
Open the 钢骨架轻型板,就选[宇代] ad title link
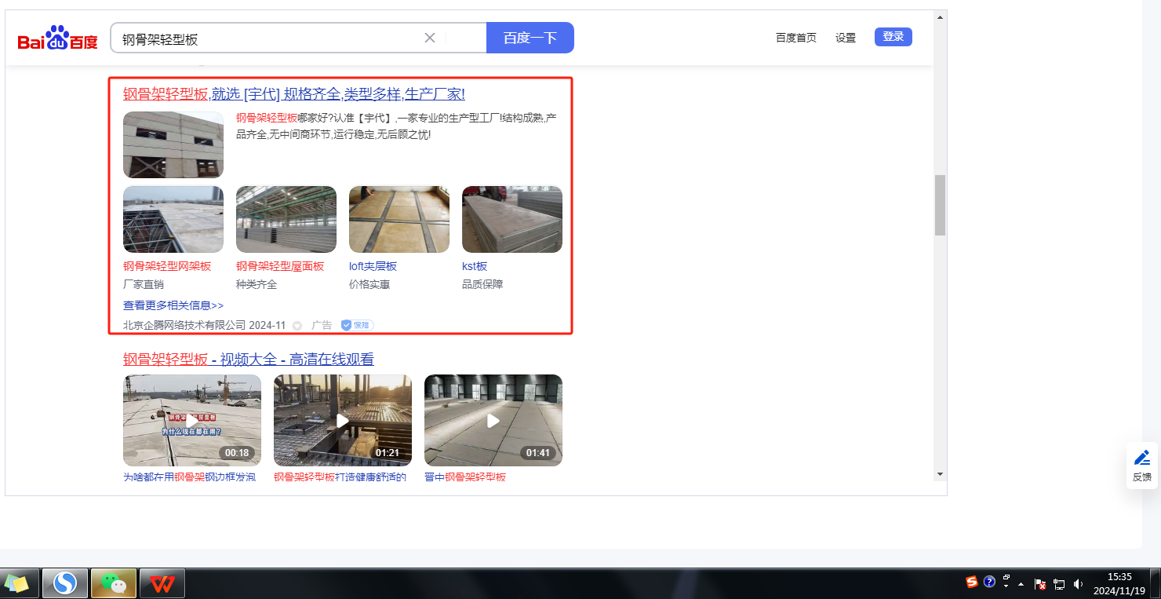(294, 94)
